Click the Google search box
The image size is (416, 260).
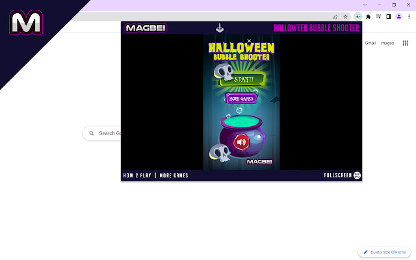point(102,133)
